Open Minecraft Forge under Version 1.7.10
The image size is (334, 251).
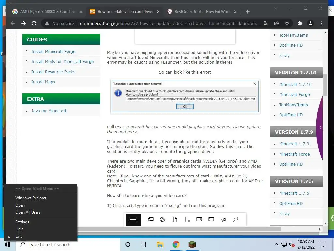coord(295,94)
